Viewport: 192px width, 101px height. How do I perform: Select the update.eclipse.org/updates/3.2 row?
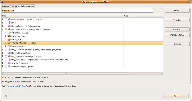click(82, 56)
